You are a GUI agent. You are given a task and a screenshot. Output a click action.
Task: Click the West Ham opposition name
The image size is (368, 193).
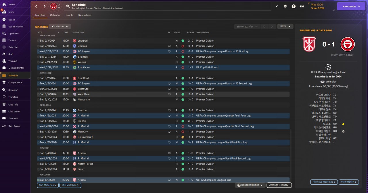coord(83,94)
